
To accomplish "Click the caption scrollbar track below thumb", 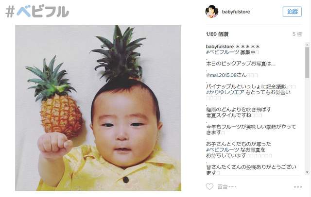I will [x=307, y=124].
